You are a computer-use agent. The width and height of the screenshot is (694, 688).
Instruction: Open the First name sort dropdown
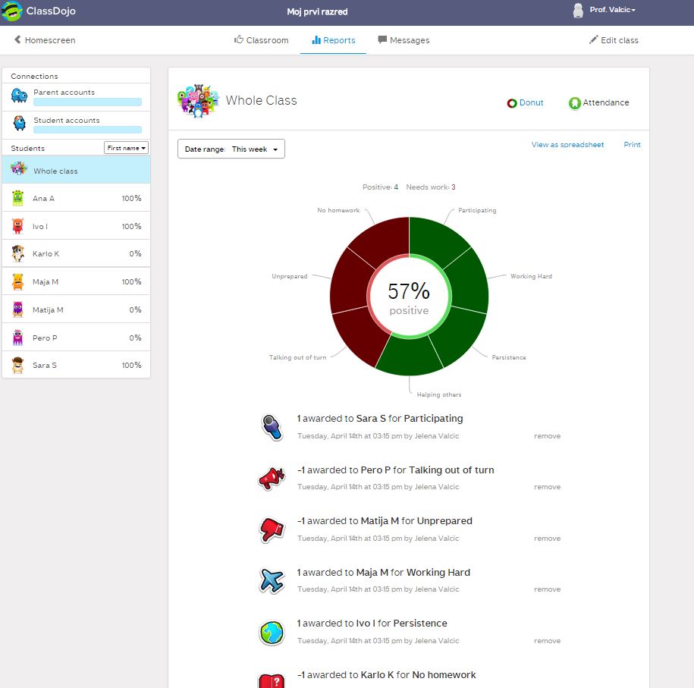click(126, 148)
